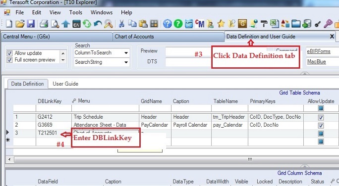Open the command prompt toolbar icon
The height and width of the screenshot is (186, 339).
pos(76,24)
